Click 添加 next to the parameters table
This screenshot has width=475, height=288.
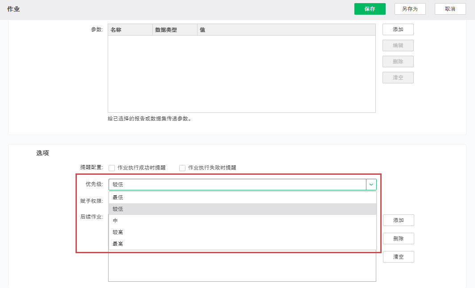click(x=398, y=29)
